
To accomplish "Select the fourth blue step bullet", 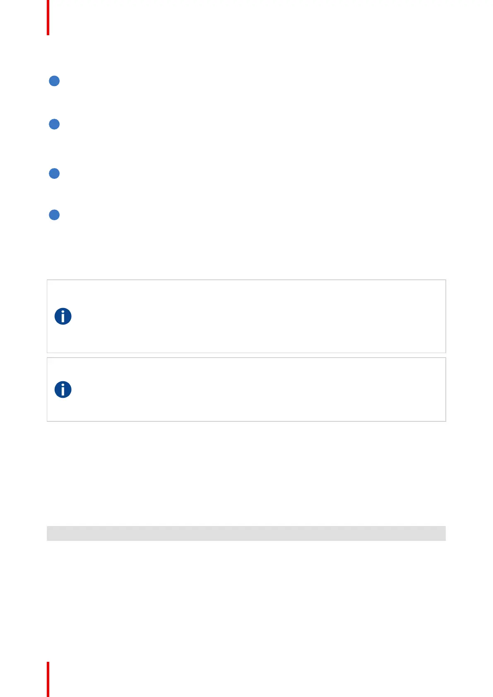I will 54,215.
